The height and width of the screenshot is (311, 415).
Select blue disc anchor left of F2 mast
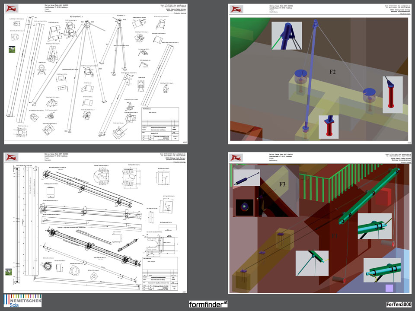pyautogui.click(x=301, y=74)
